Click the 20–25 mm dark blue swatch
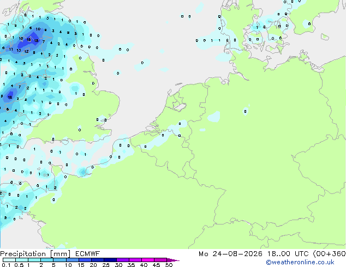 pyautogui.click(x=98, y=260)
